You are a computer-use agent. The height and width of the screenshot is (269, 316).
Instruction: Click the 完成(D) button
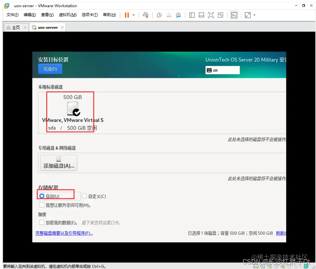[50, 69]
